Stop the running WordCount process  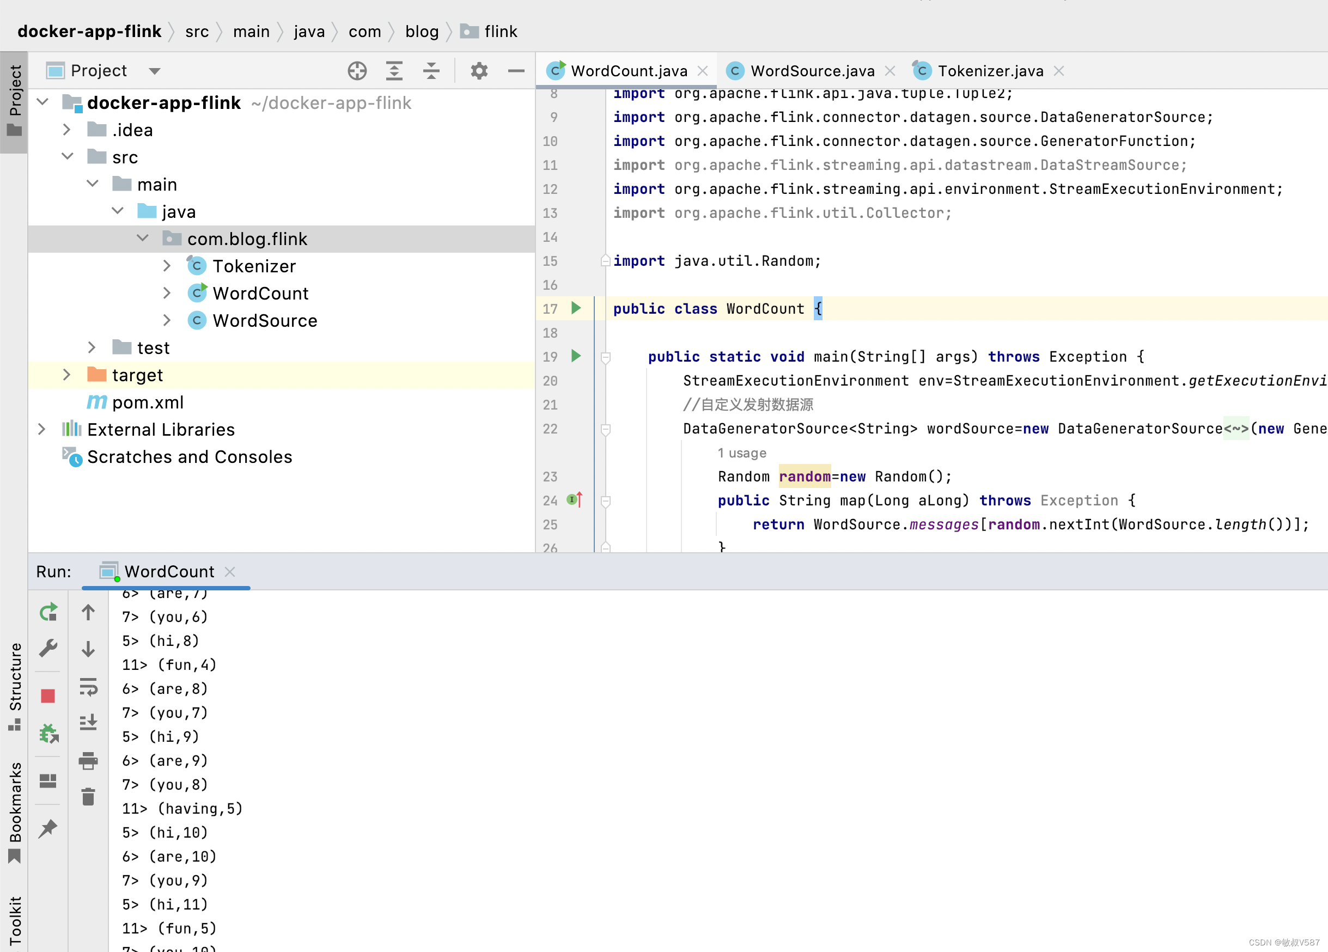(x=48, y=696)
